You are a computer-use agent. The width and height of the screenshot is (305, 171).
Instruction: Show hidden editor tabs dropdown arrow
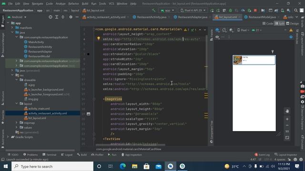coord(296,17)
